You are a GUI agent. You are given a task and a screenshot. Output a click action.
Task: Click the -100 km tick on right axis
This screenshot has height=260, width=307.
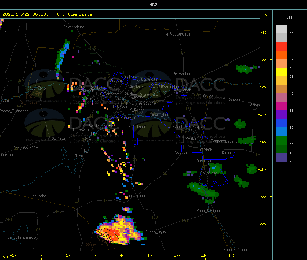262,60
